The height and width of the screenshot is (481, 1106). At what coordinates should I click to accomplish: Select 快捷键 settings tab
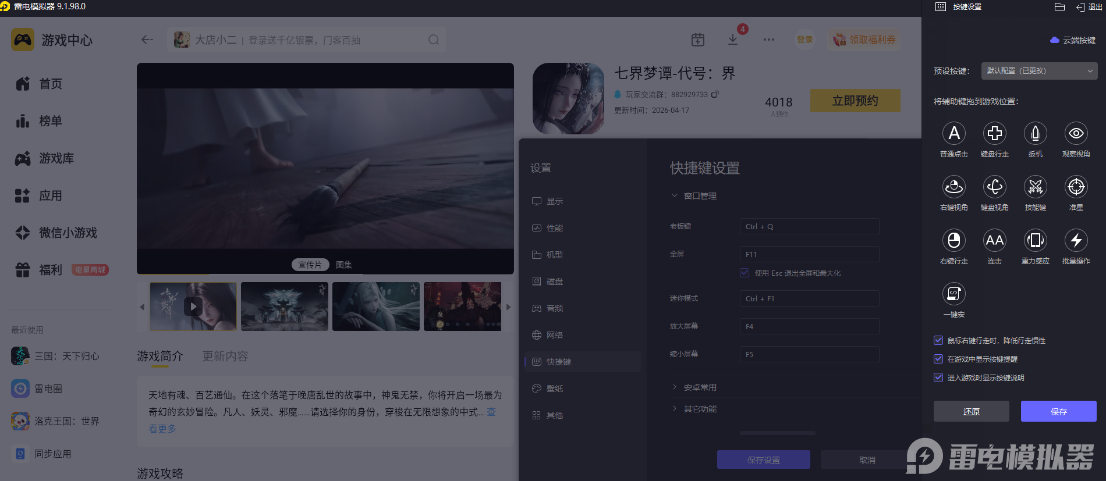coord(582,362)
